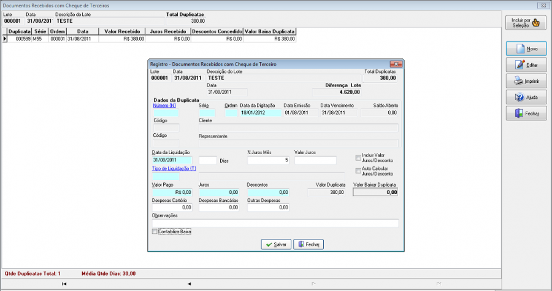Click the Saldo Aberto field
Screen dimensions: 552x291
pos(379,113)
